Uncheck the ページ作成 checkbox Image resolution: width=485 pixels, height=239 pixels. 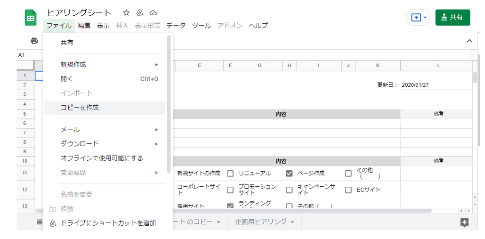pos(289,174)
